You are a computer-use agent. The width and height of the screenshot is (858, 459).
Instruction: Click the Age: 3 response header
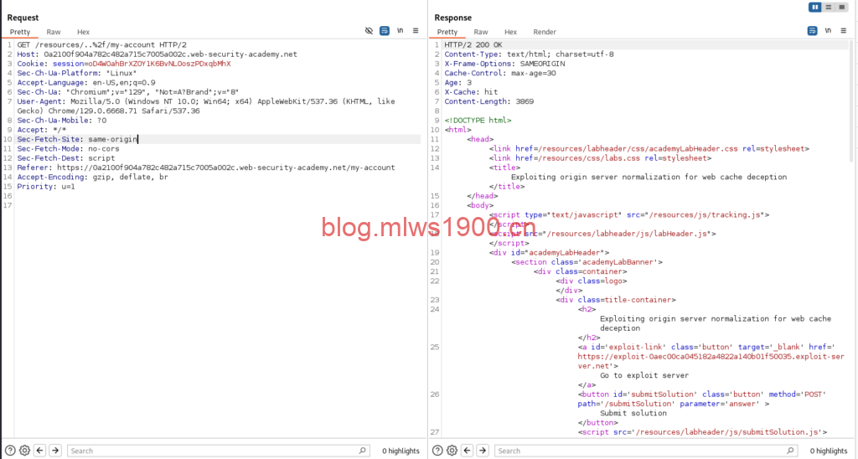457,83
